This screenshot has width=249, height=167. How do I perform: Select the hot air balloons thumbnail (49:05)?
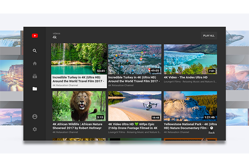(x=134, y=59)
